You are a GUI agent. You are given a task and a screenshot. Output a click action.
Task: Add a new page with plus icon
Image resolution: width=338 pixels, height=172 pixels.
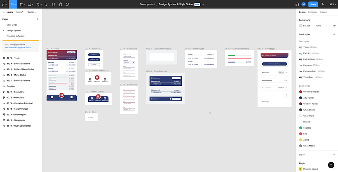point(38,19)
